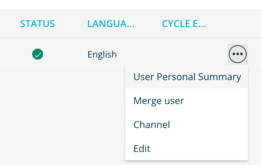The height and width of the screenshot is (165, 261).
Task: Open the user's personal summary
Action: pos(187,77)
